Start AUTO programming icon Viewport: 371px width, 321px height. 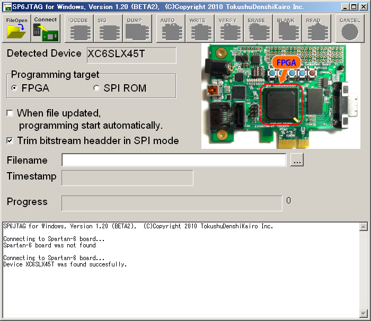point(170,29)
